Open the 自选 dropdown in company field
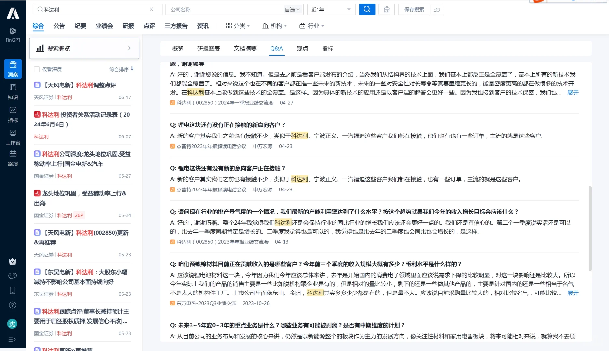This screenshot has width=609, height=351. click(293, 9)
